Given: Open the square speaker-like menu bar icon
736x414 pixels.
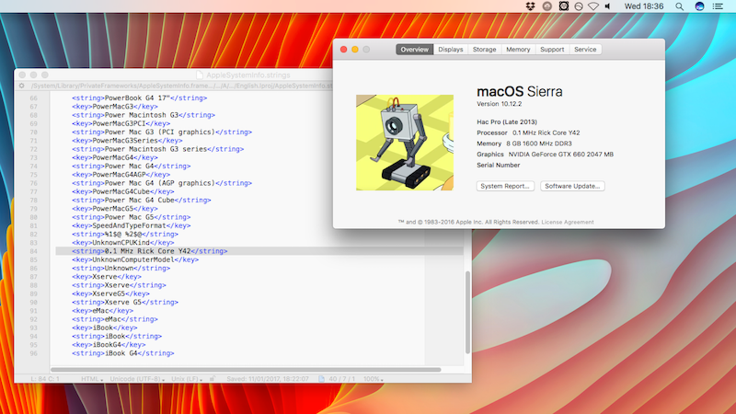Looking at the screenshot, I should click(x=563, y=6).
